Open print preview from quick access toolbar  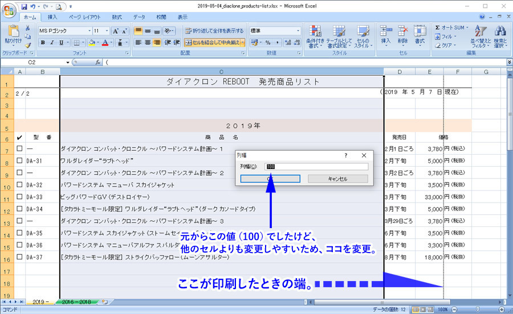pos(59,6)
